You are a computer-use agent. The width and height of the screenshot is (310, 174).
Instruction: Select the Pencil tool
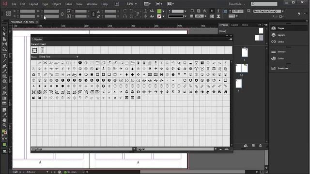[4, 71]
